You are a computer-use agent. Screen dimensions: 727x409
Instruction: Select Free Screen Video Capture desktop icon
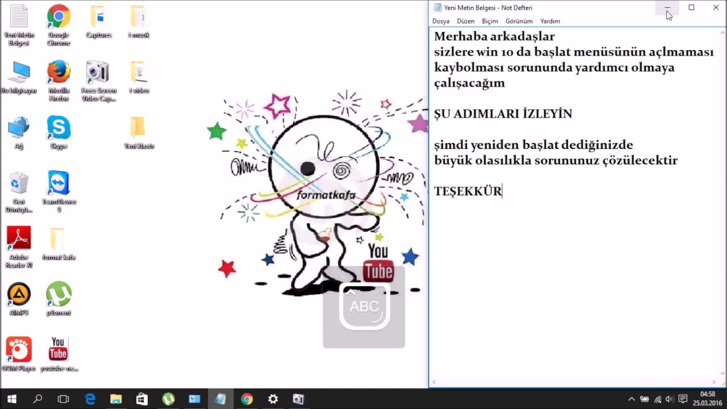[x=98, y=81]
